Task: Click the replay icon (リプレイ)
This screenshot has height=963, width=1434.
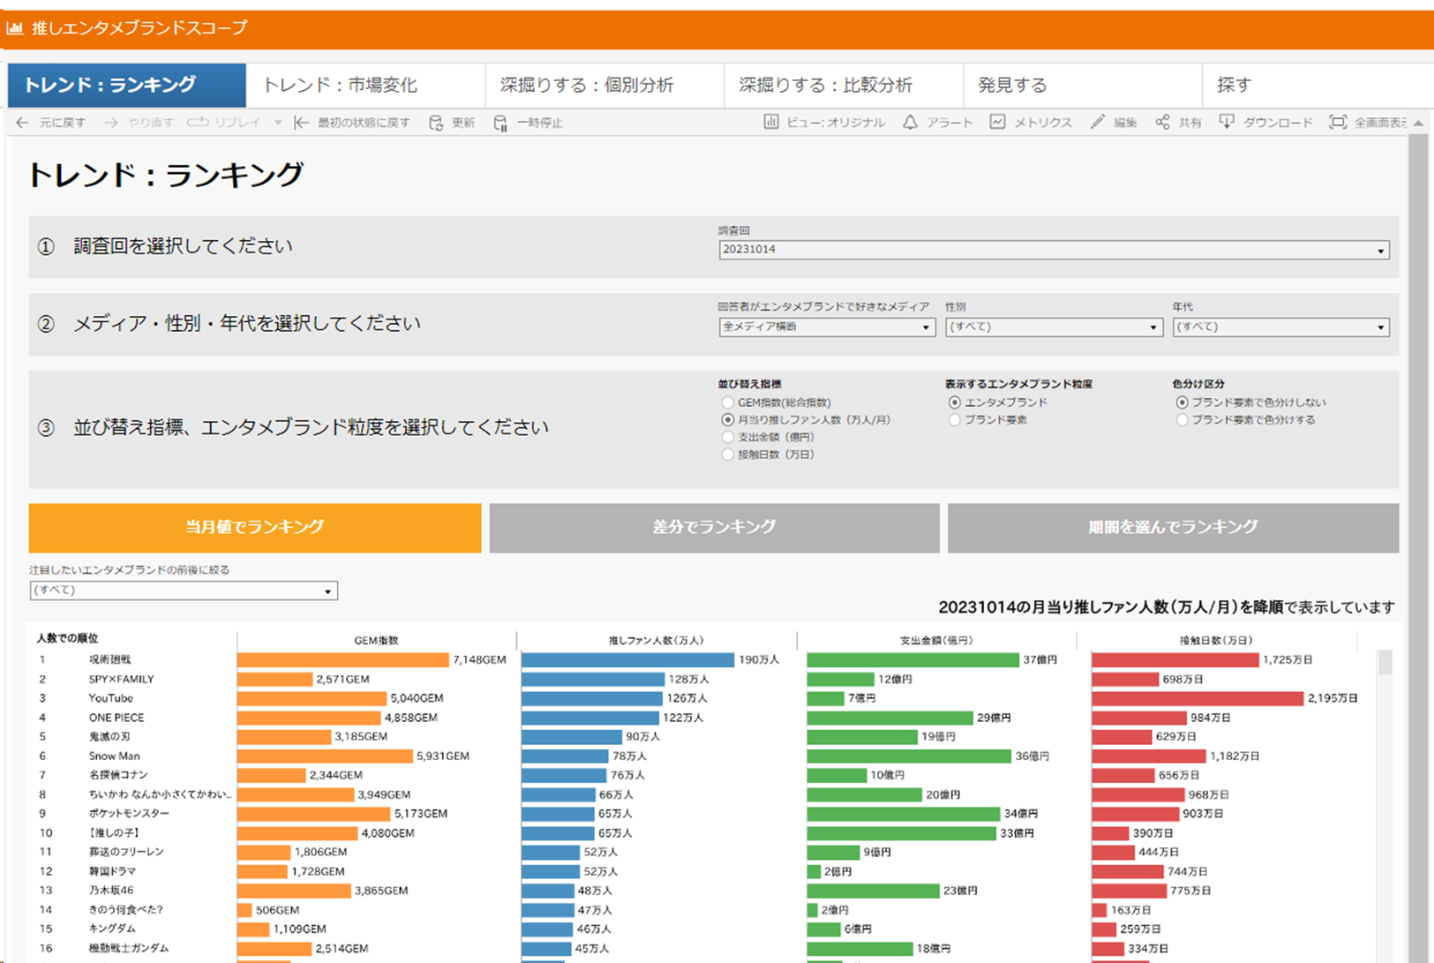Action: click(198, 123)
